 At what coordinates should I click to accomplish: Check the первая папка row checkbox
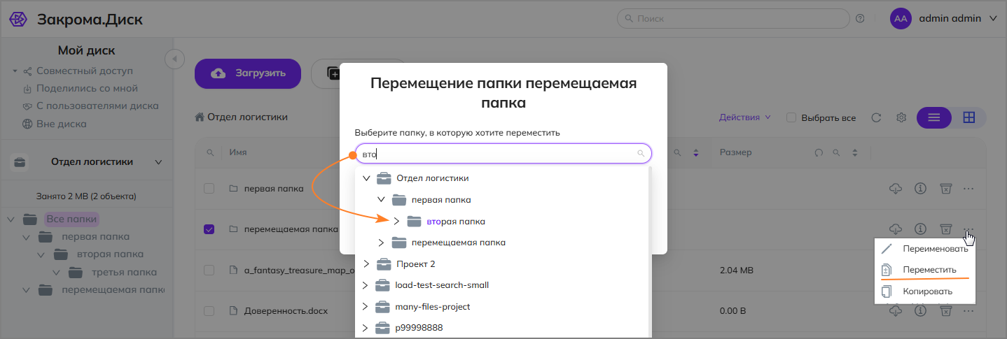(x=209, y=189)
